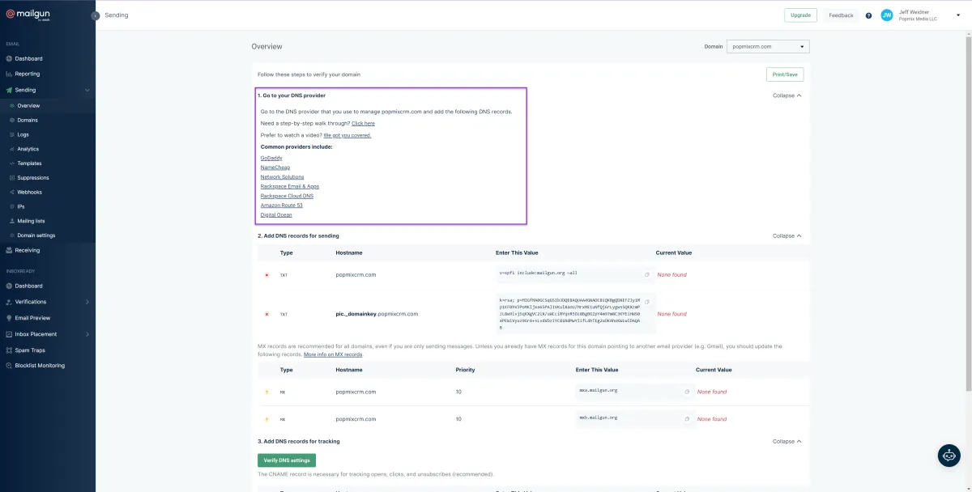Screen dimensions: 972x492
Task: Open Domains in the sidebar
Action: tap(28, 121)
